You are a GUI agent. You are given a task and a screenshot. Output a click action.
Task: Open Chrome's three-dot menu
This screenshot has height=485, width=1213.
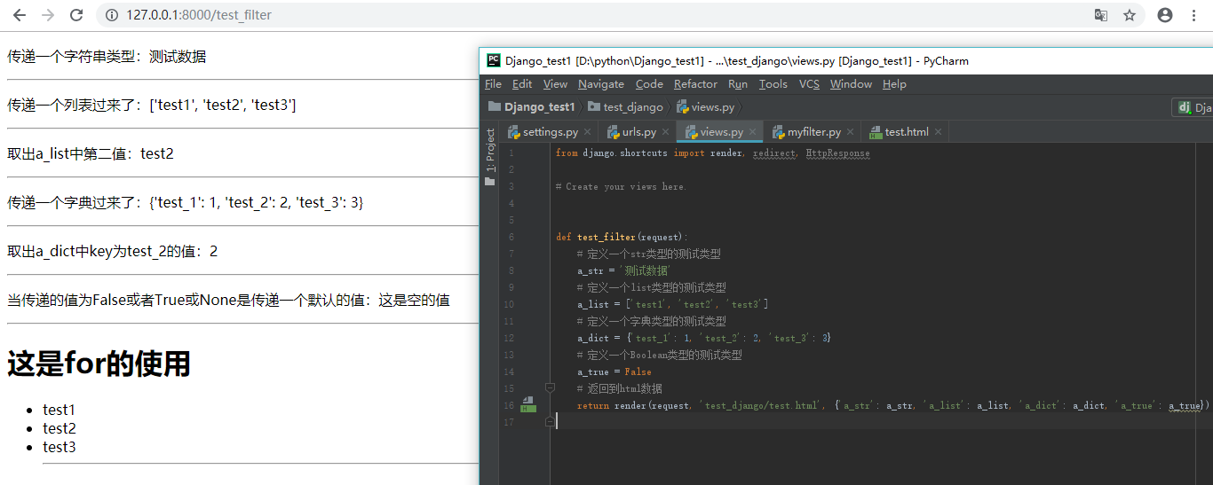tap(1194, 15)
